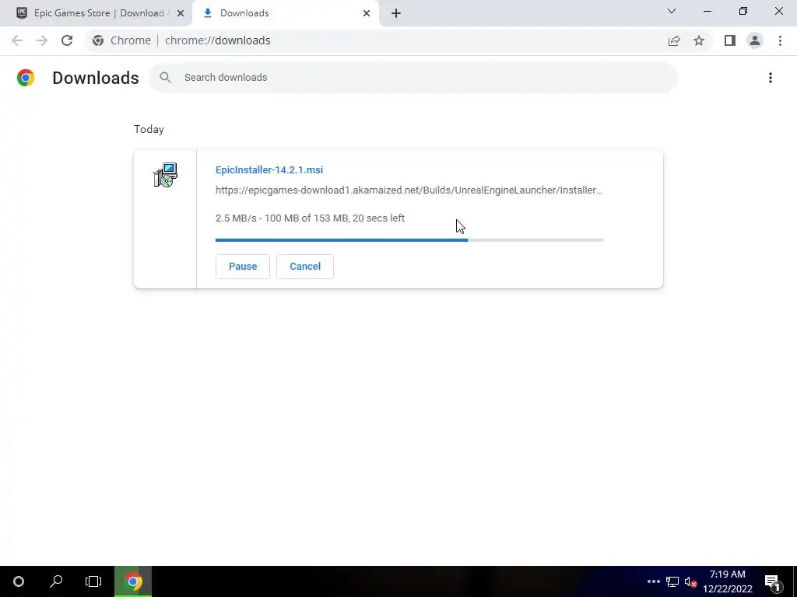Click the forward navigation arrow
This screenshot has height=597, width=797.
[x=42, y=40]
